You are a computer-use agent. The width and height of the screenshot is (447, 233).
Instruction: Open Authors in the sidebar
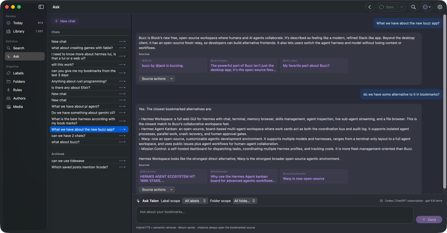click(x=25, y=98)
